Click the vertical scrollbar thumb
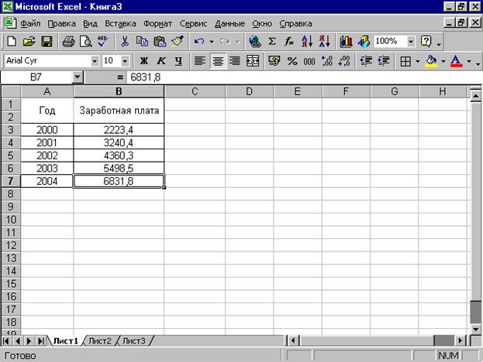The image size is (483, 362). click(x=476, y=312)
